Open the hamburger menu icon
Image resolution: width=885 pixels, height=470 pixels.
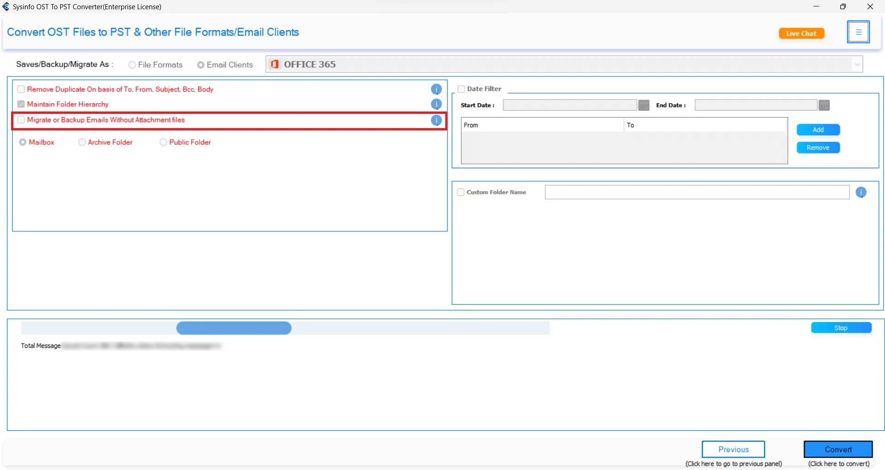point(858,32)
